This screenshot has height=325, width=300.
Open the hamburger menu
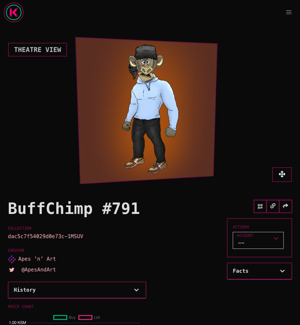pyautogui.click(x=289, y=12)
